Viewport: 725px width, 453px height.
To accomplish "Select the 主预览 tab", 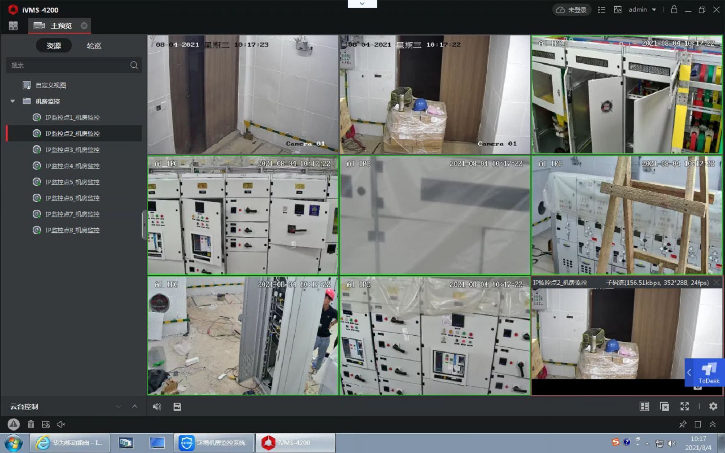I will 61,26.
